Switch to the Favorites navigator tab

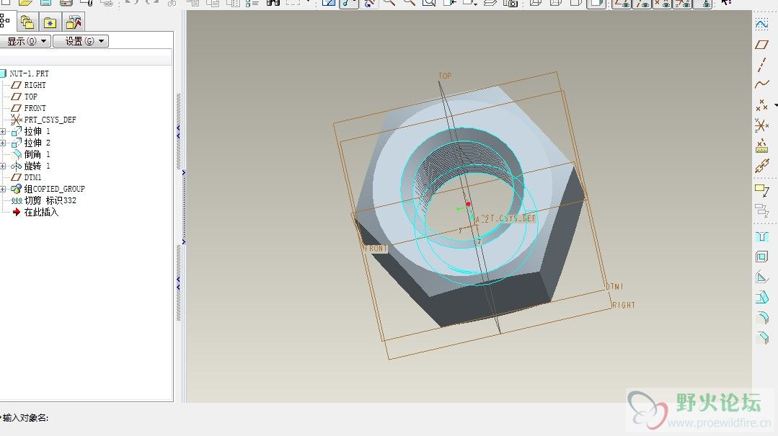pyautogui.click(x=50, y=22)
